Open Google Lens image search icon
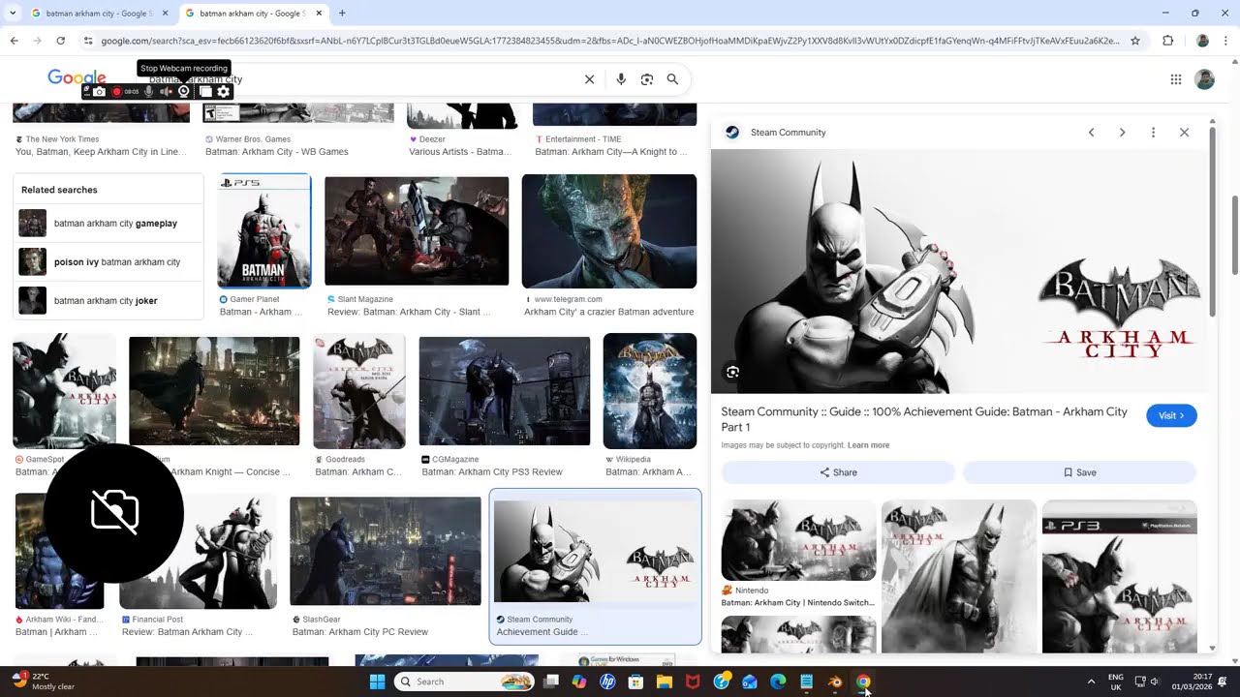 647,79
